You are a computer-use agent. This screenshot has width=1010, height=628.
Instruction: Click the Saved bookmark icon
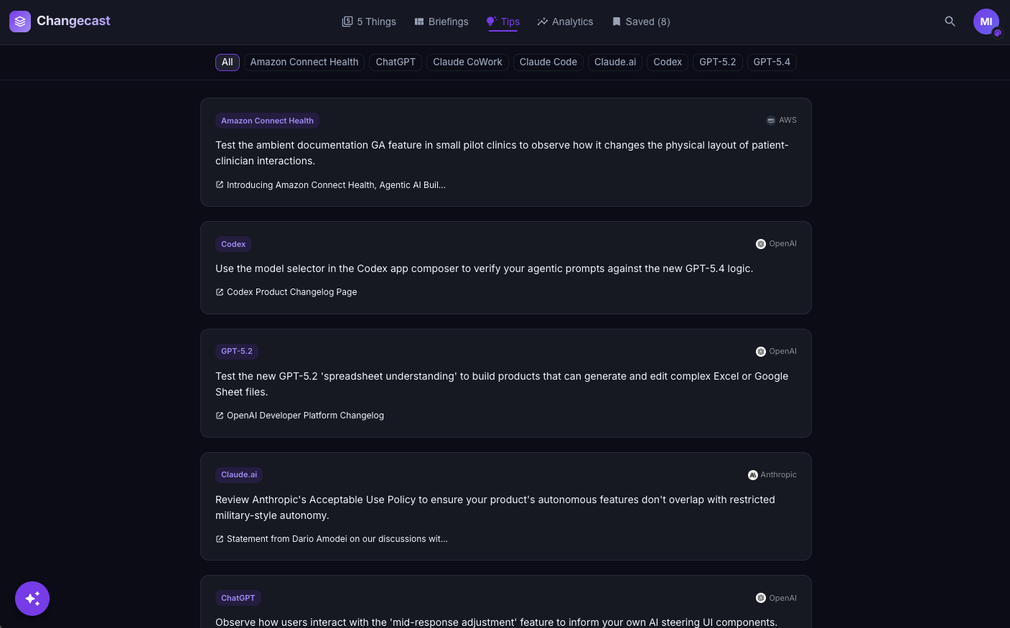point(616,22)
